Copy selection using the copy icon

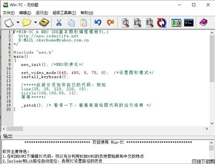coord(71,23)
